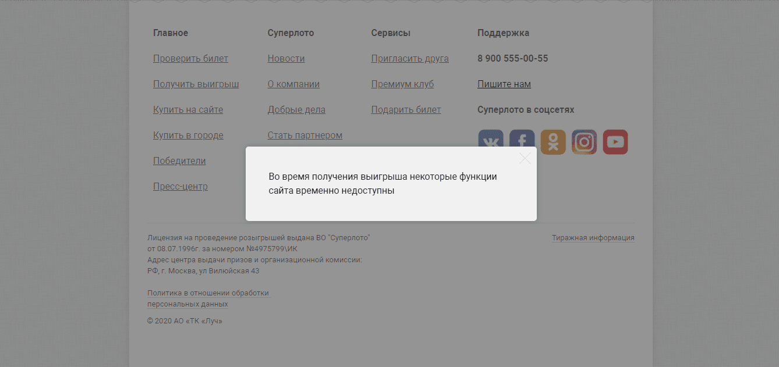The image size is (779, 367).
Task: Go to Получить выигрыш
Action: click(196, 84)
